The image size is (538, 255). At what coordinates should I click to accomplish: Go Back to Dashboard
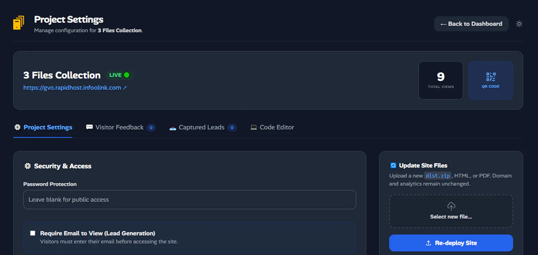click(x=471, y=24)
